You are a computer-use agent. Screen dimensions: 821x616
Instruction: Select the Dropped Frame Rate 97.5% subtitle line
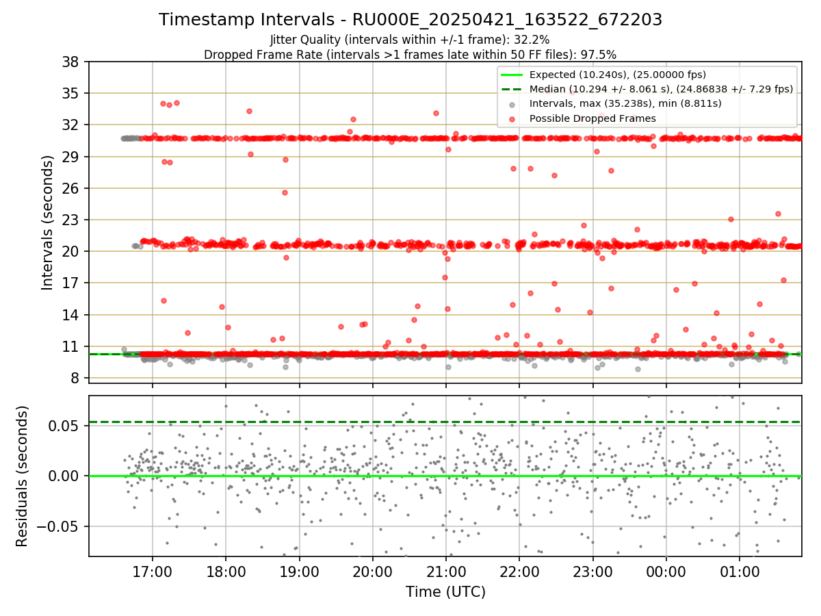click(410, 54)
